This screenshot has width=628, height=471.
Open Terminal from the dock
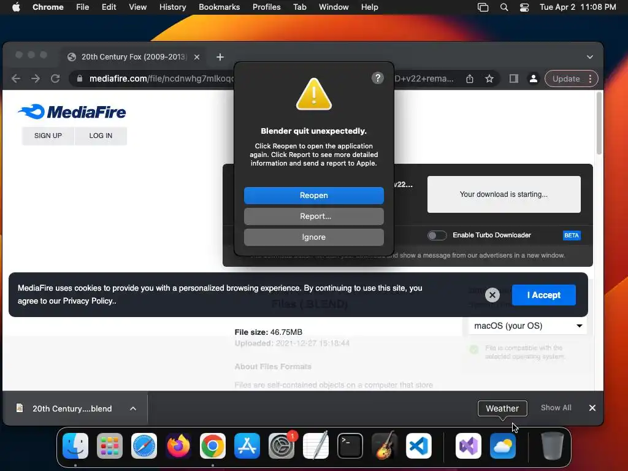click(x=350, y=446)
